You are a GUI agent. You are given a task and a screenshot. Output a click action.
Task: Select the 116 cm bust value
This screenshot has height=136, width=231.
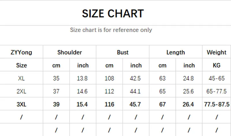(x=109, y=104)
